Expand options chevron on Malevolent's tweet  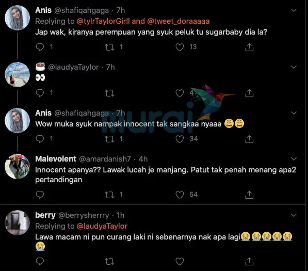(x=294, y=159)
